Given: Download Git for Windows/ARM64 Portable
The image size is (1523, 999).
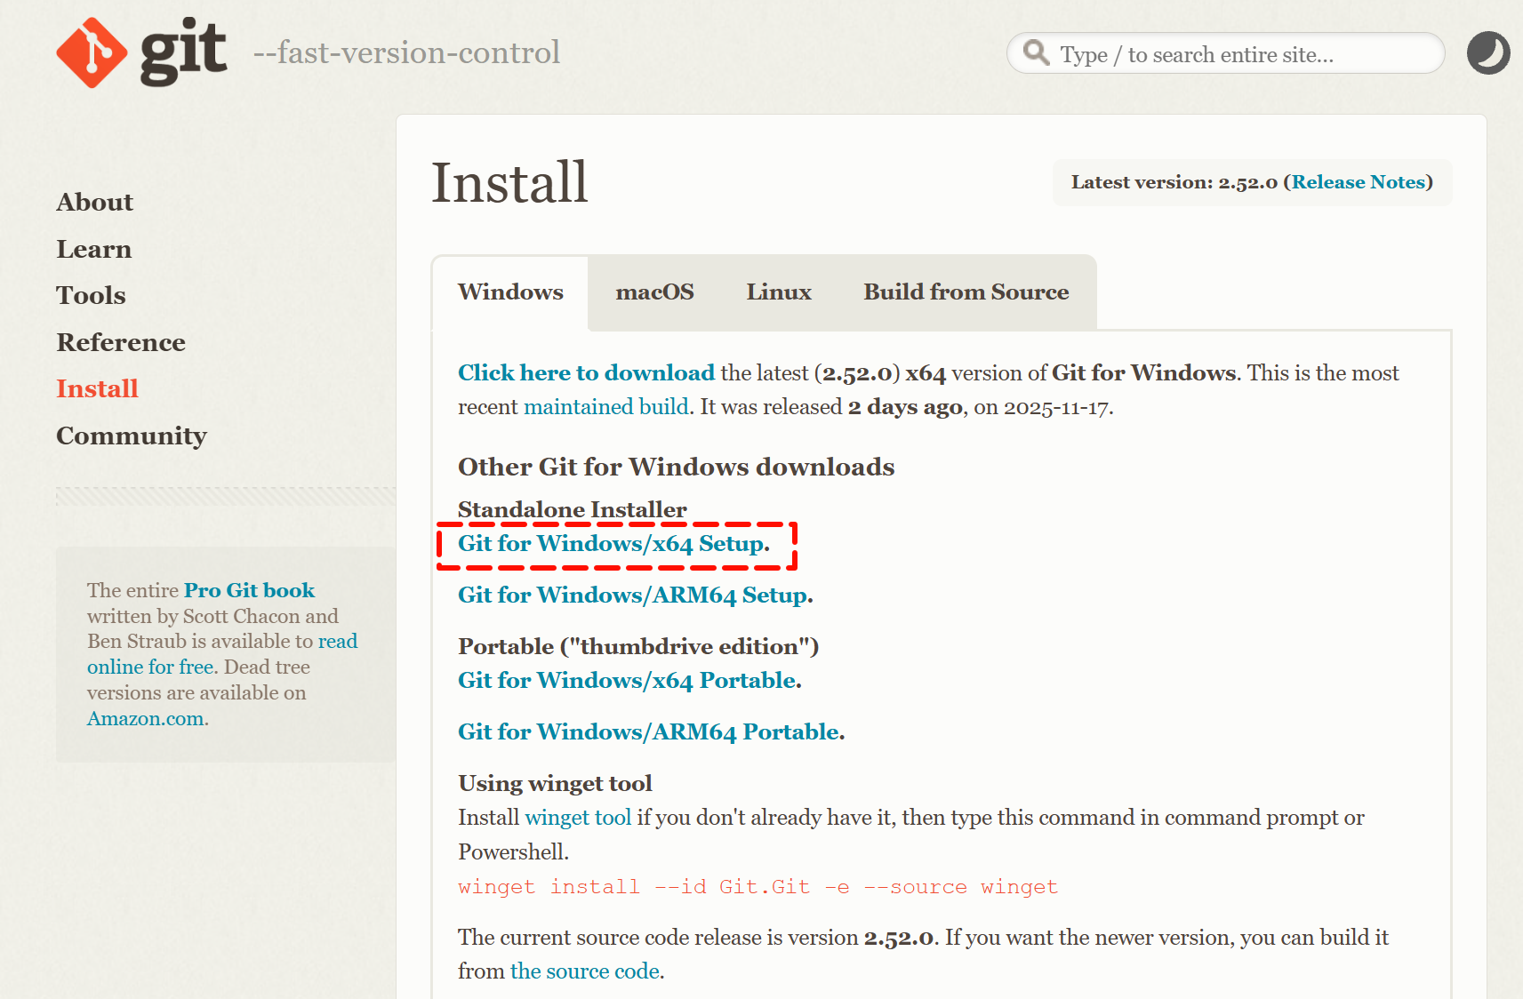Looking at the screenshot, I should coord(649,732).
